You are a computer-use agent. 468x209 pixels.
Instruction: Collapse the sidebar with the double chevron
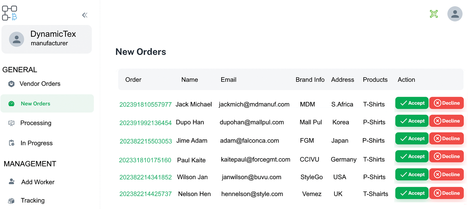tap(85, 15)
